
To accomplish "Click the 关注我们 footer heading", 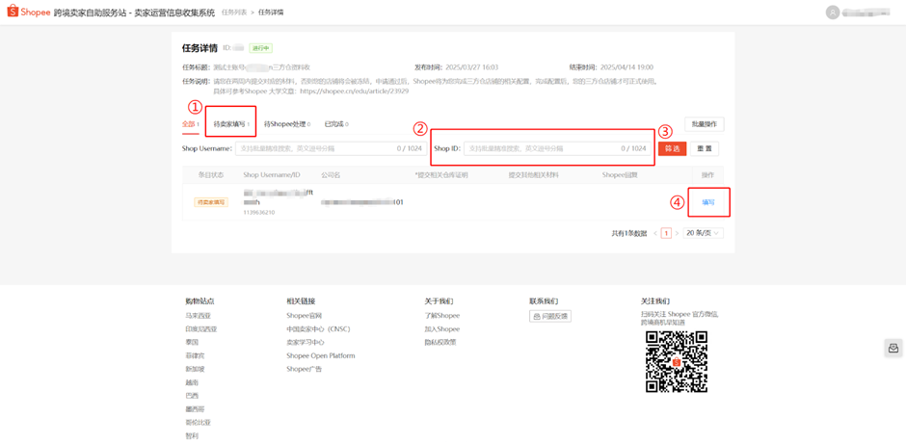I will (x=655, y=300).
